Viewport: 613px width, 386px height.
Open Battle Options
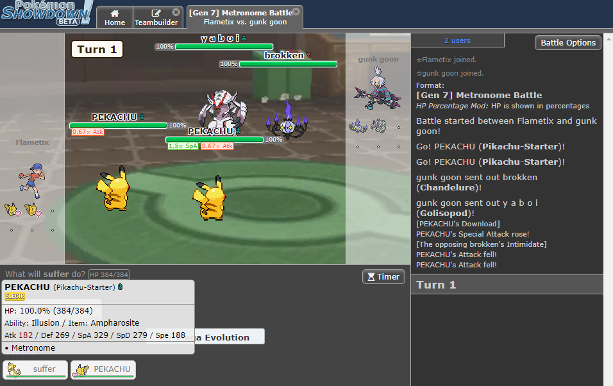(x=568, y=42)
